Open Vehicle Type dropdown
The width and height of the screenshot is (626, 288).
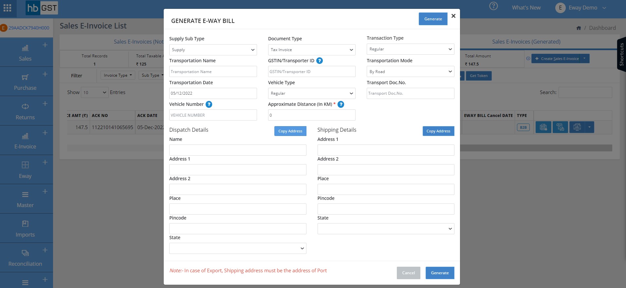(312, 93)
